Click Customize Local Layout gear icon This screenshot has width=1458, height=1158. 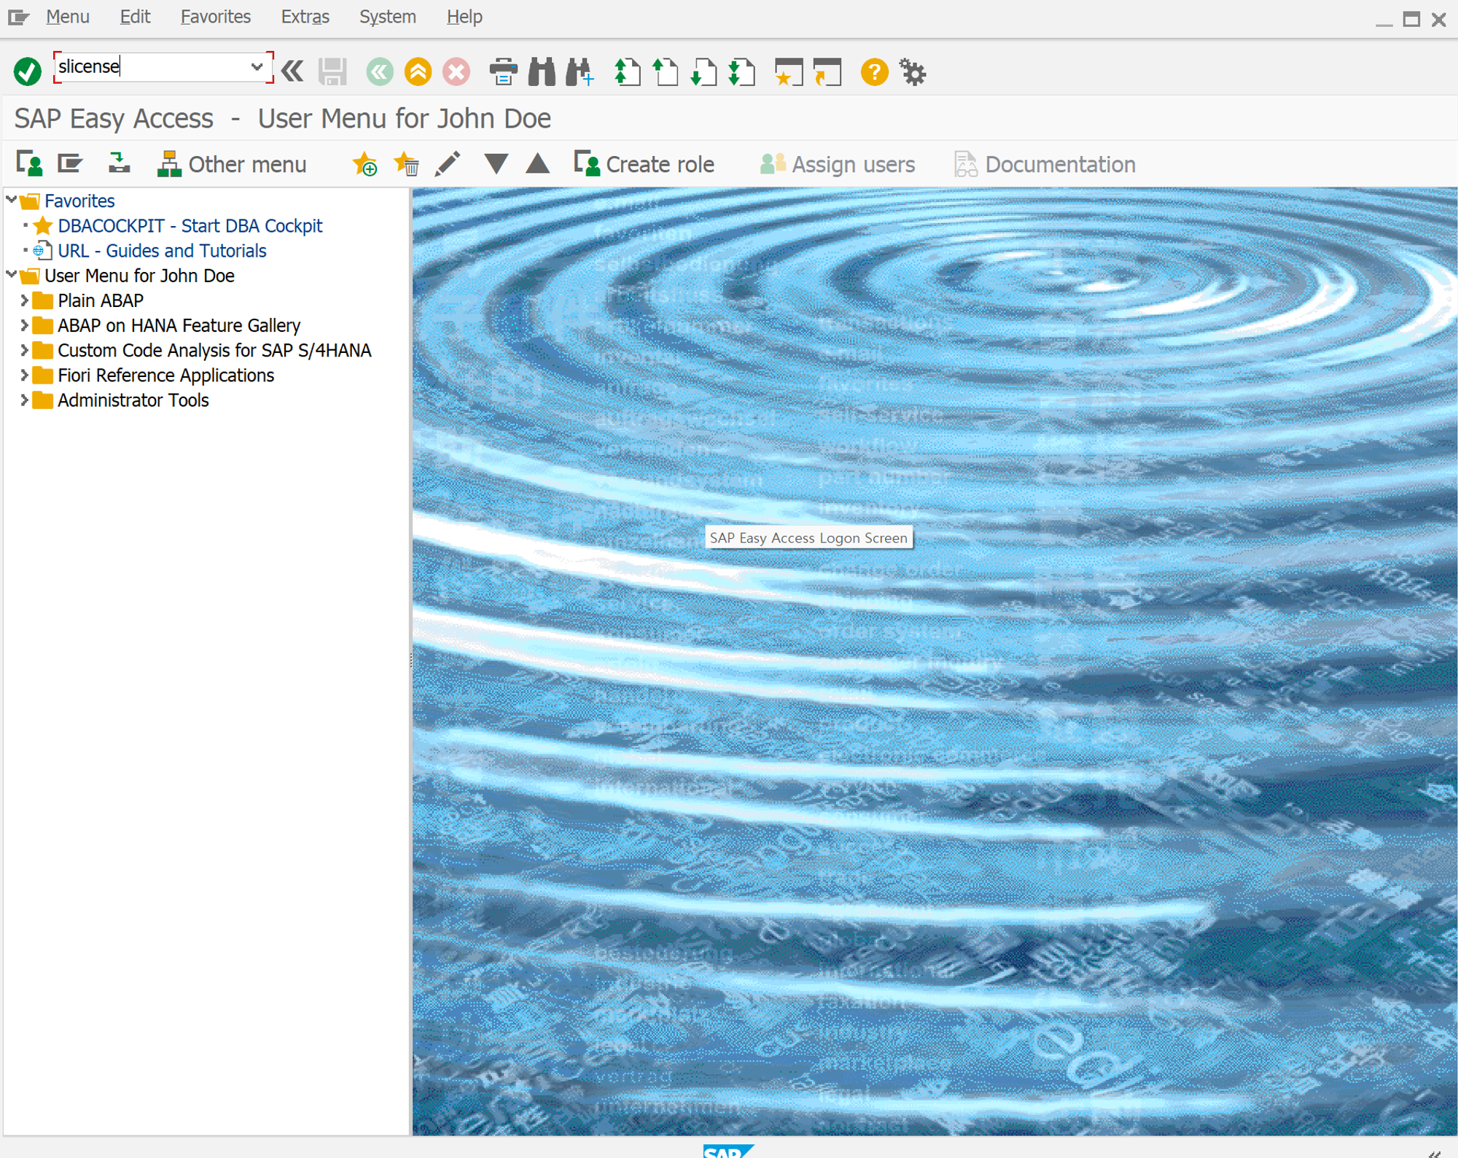[912, 71]
